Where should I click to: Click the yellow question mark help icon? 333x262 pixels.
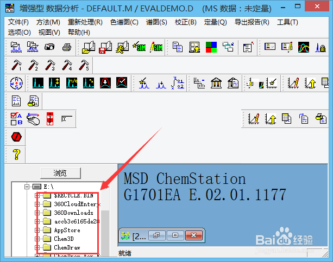tap(16, 154)
